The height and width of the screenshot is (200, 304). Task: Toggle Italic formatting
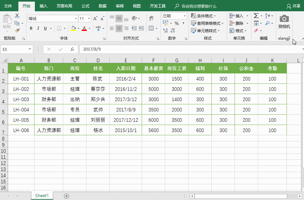(x=38, y=28)
